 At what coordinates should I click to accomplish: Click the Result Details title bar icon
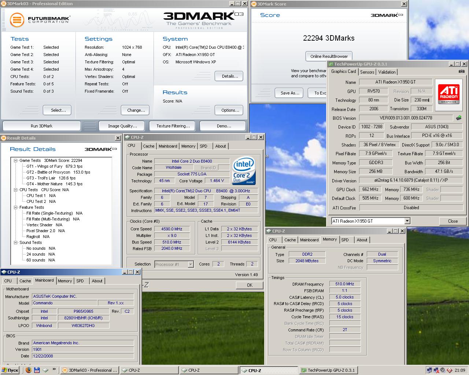pyautogui.click(x=4, y=138)
